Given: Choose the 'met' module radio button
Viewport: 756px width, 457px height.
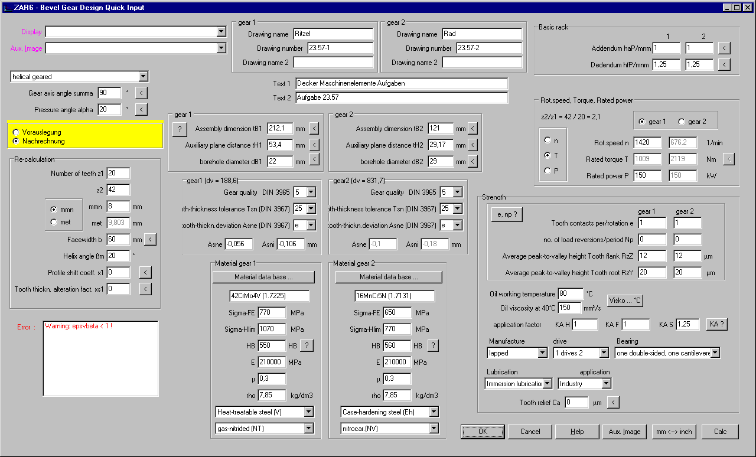Looking at the screenshot, I should (x=54, y=222).
